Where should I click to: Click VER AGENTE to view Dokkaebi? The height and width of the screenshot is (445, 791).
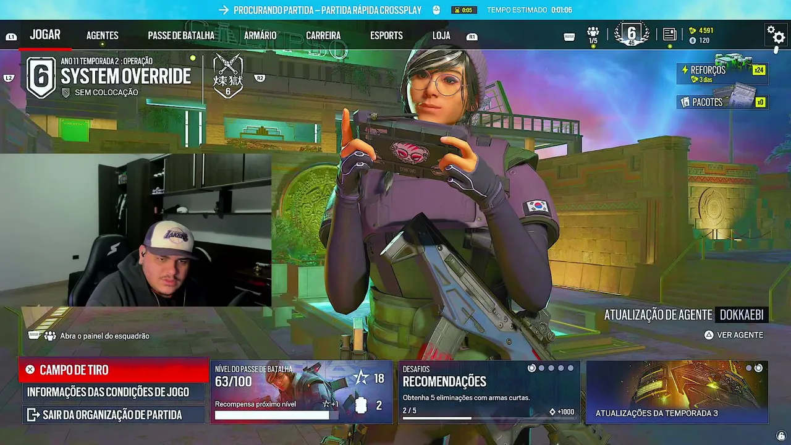(x=734, y=335)
